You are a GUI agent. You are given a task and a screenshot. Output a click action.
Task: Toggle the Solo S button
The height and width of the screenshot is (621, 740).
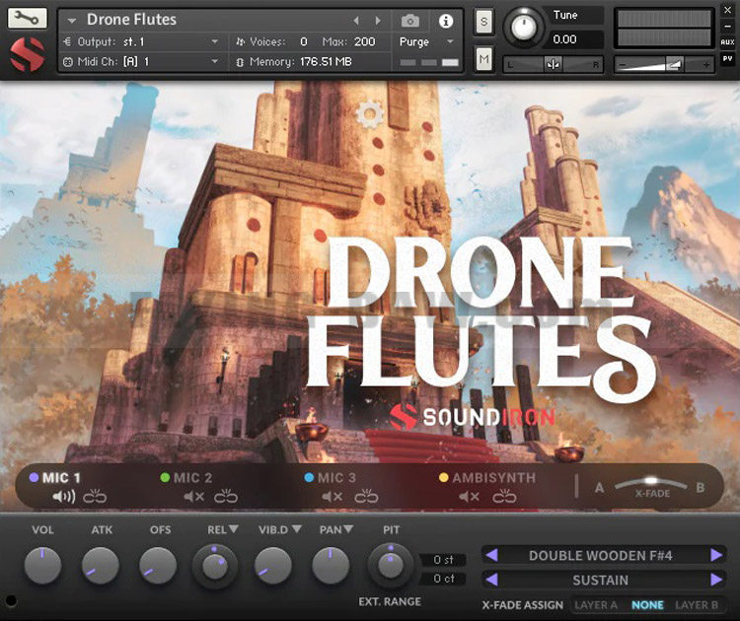(483, 22)
